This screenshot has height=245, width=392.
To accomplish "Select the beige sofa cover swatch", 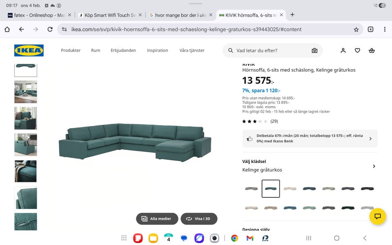I will coord(290,189).
